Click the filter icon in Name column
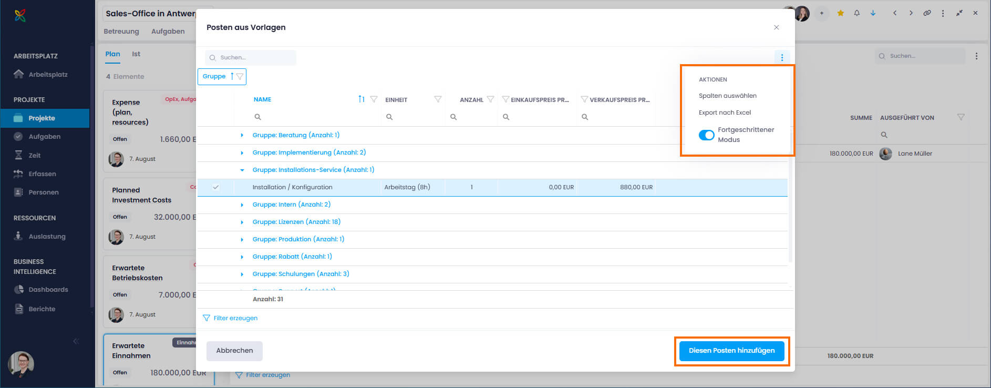The width and height of the screenshot is (991, 388). (374, 99)
